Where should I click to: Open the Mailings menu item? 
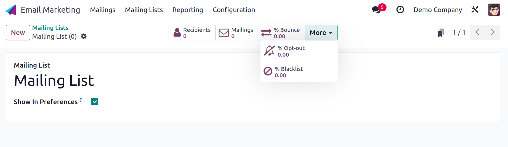tap(103, 10)
